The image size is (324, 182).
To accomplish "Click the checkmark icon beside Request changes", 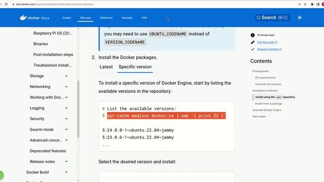I will pos(253,50).
